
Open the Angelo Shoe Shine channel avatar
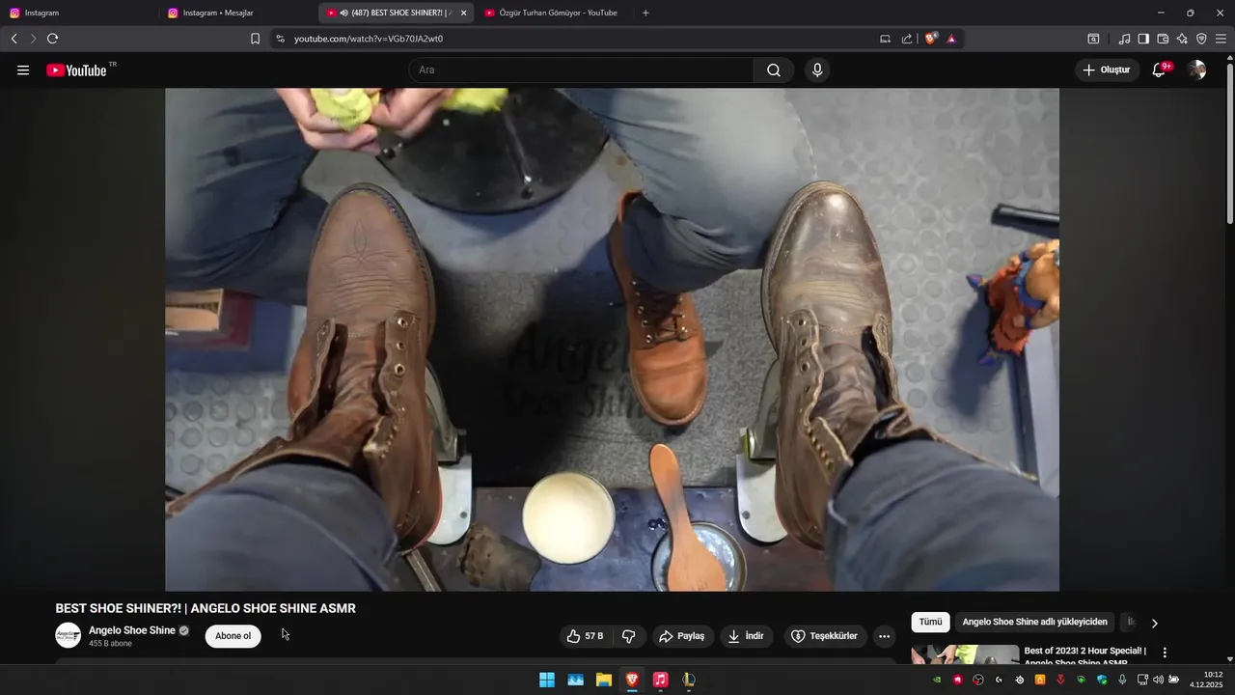coord(69,635)
